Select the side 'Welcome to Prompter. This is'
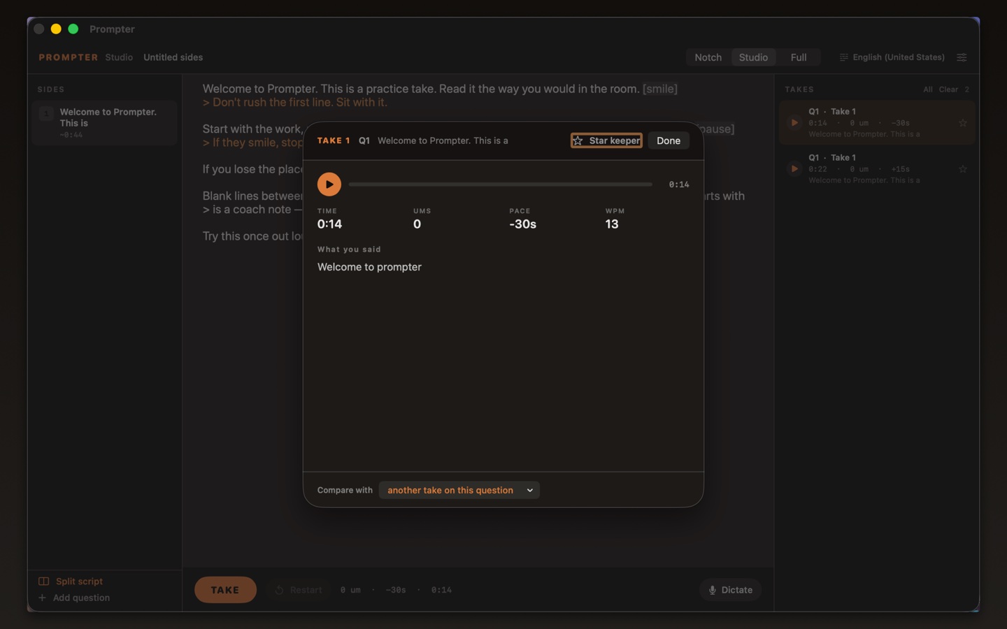 coord(104,123)
